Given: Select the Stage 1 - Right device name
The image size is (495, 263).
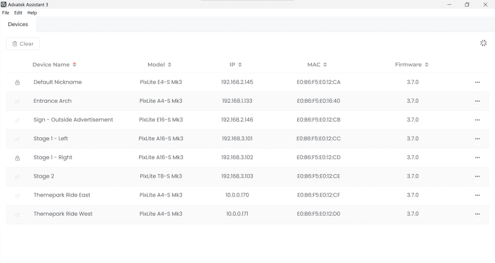Looking at the screenshot, I should (53, 157).
